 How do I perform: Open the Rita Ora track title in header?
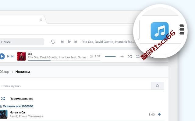108,42
